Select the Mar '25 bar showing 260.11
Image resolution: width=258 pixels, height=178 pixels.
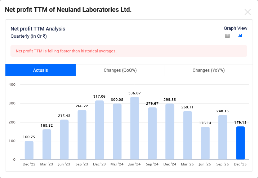(x=187, y=135)
